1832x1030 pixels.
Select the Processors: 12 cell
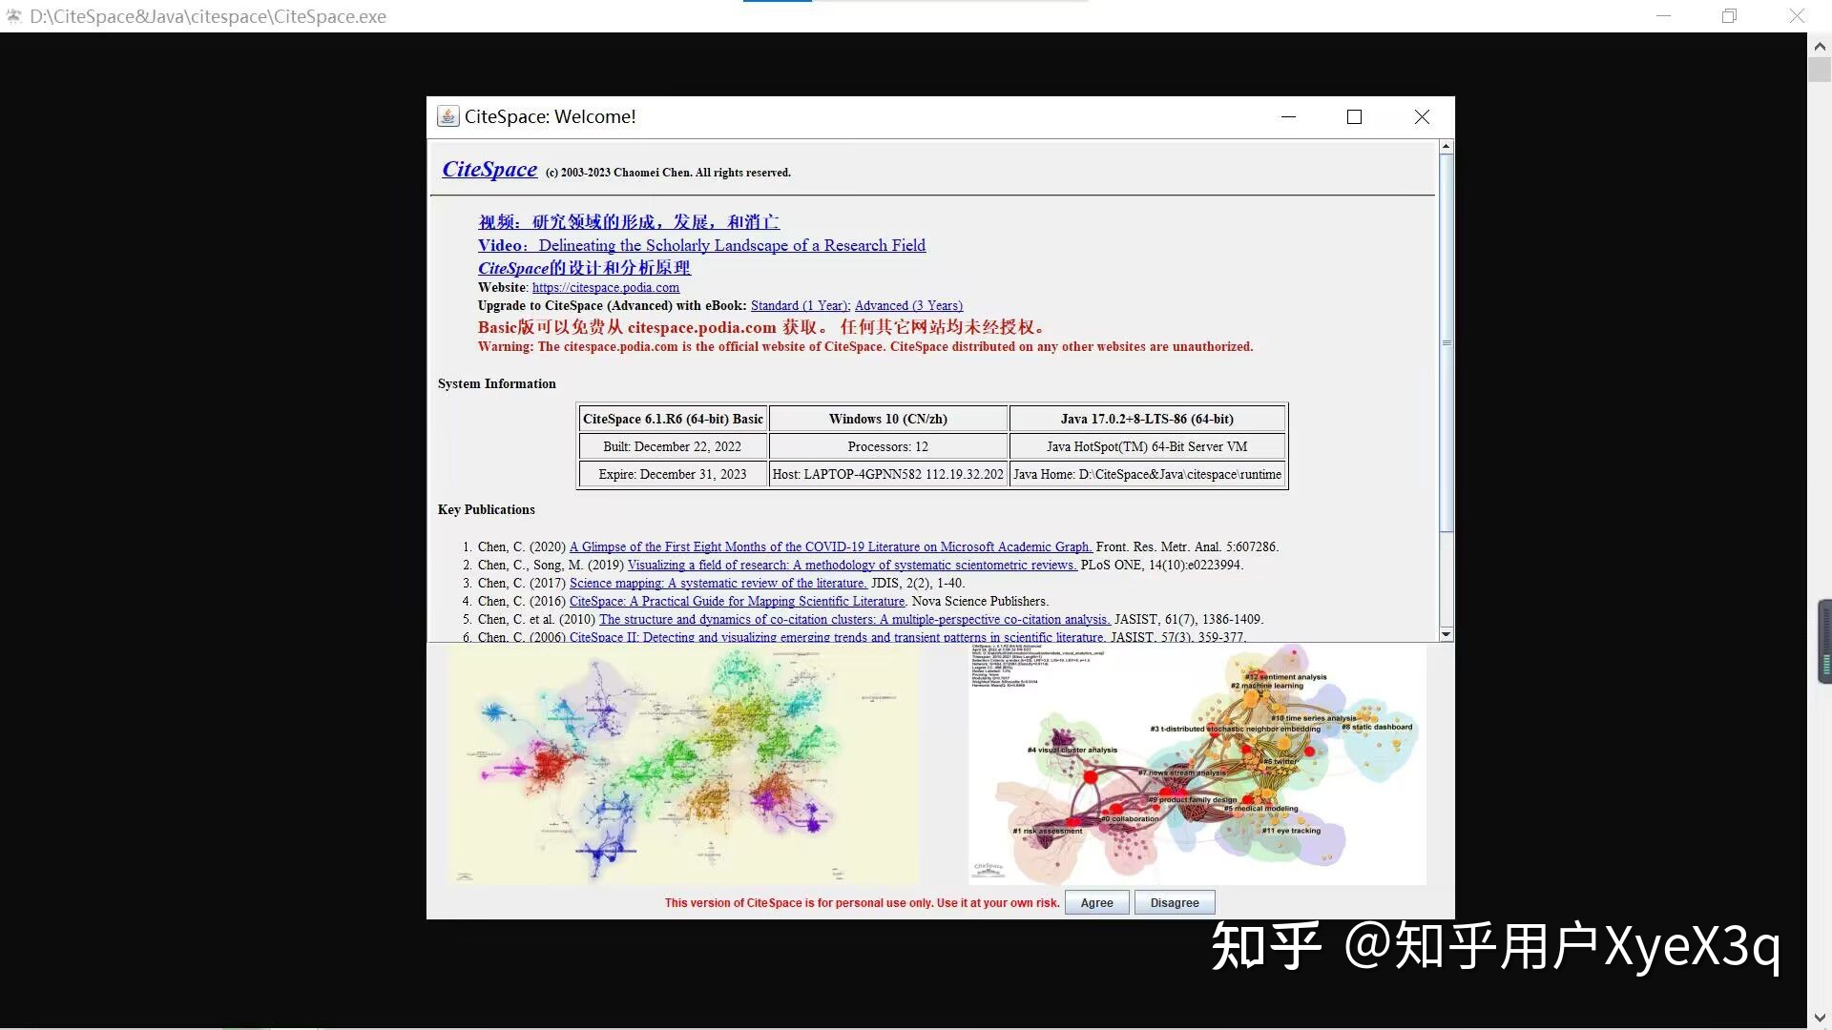(x=888, y=446)
